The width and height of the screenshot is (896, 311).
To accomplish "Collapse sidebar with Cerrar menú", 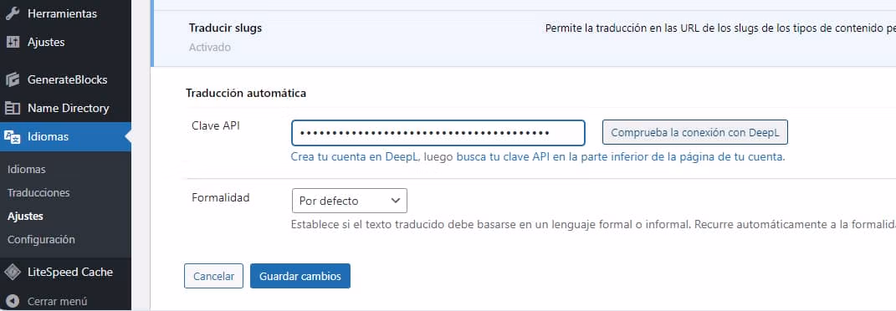I will pyautogui.click(x=57, y=301).
